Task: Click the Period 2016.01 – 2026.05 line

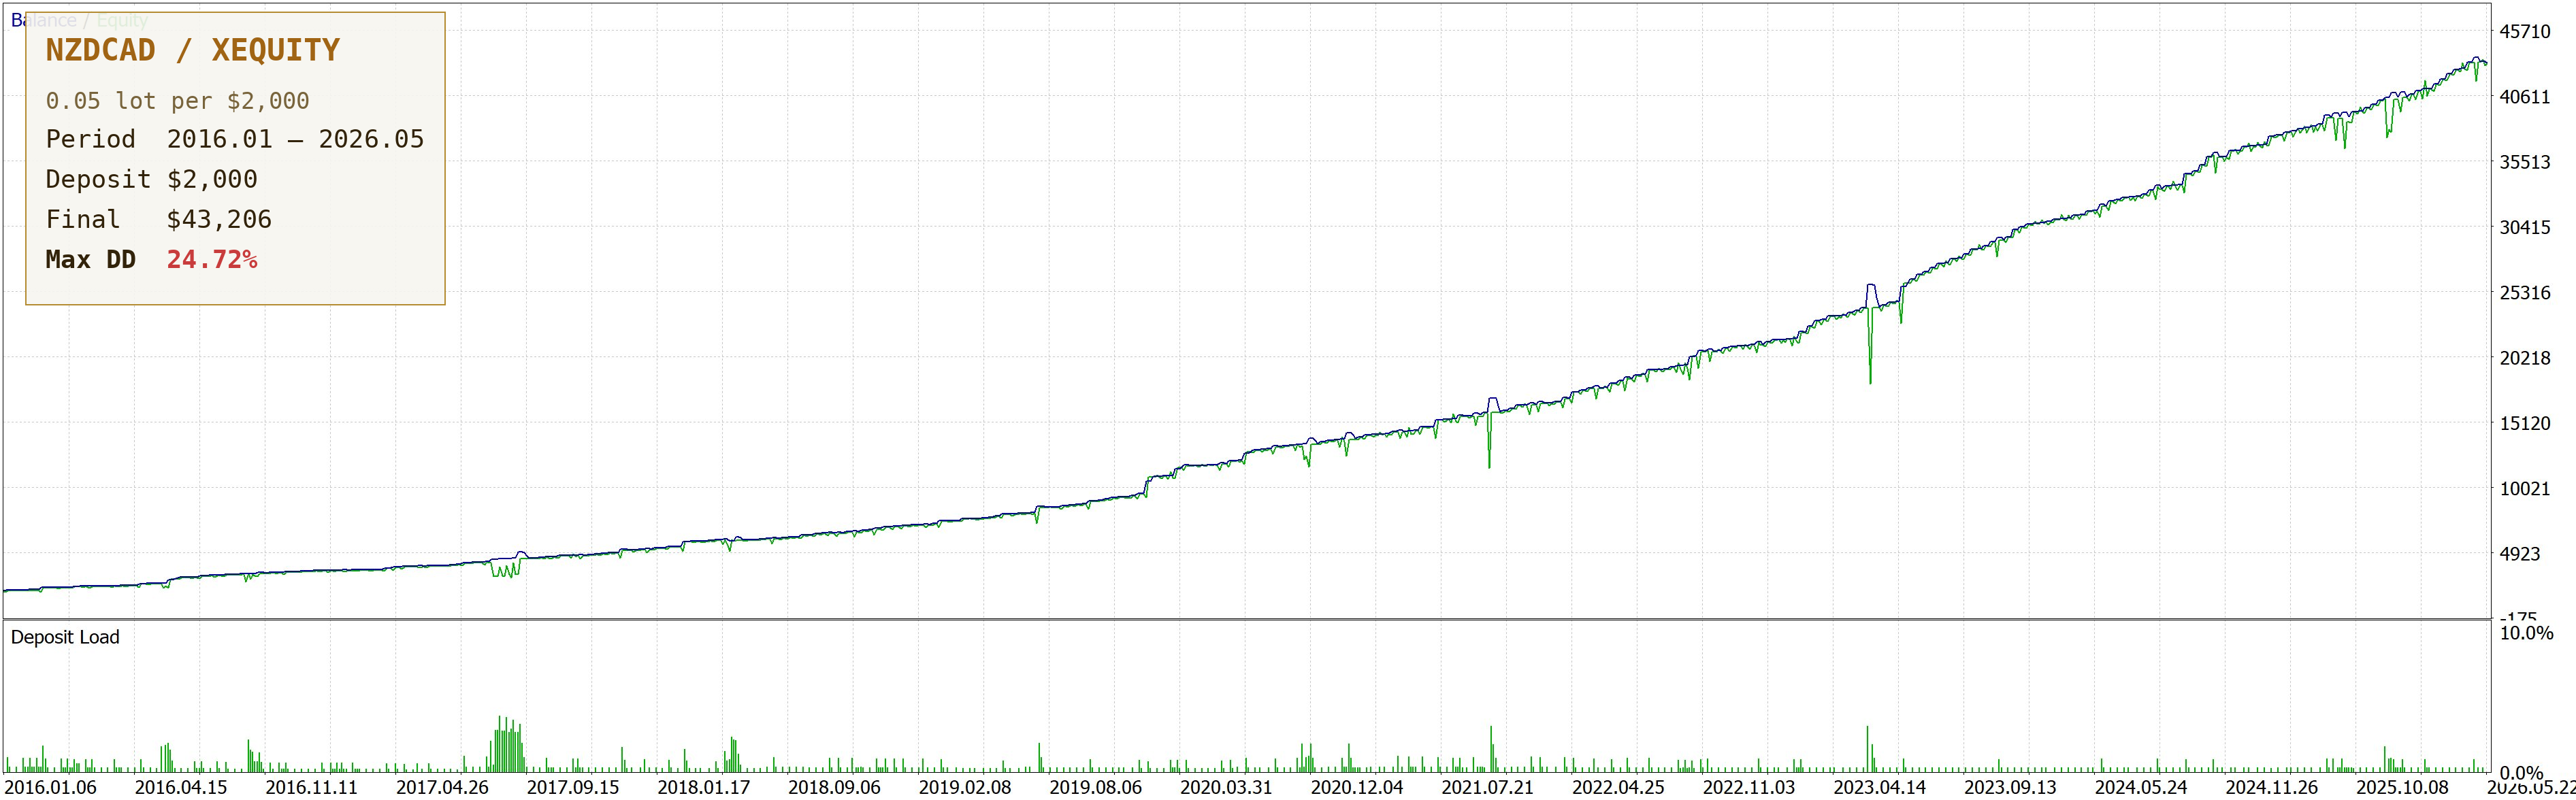Action: click(x=235, y=139)
